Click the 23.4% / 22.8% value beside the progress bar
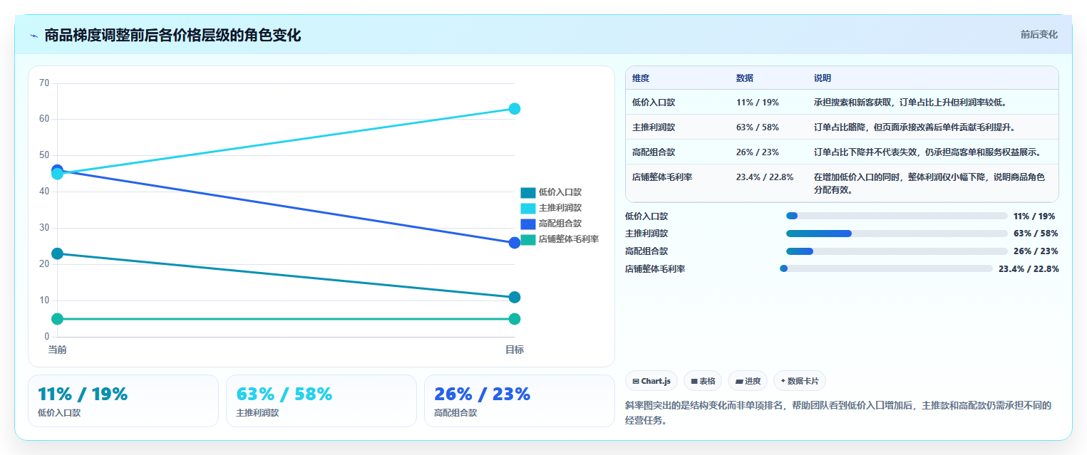This screenshot has height=455, width=1087. pos(1029,269)
